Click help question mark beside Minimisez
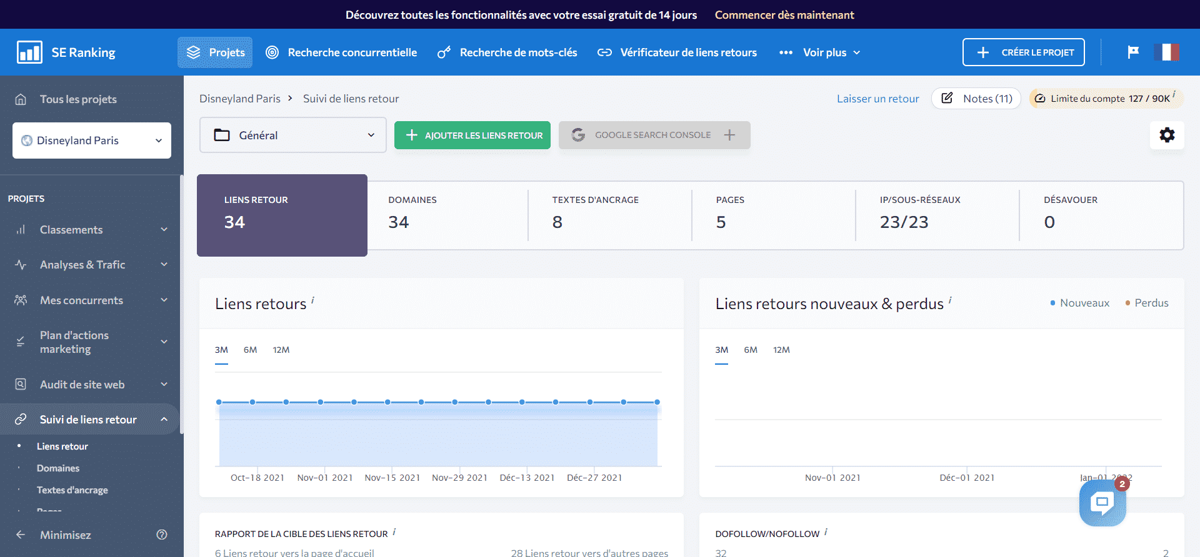The height and width of the screenshot is (557, 1200). [x=162, y=535]
